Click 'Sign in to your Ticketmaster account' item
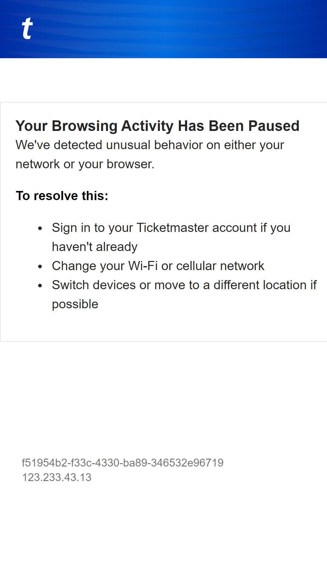 click(x=171, y=237)
